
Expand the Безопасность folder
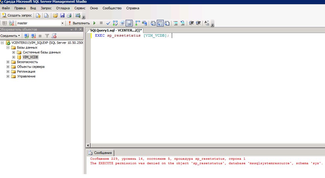[8, 62]
